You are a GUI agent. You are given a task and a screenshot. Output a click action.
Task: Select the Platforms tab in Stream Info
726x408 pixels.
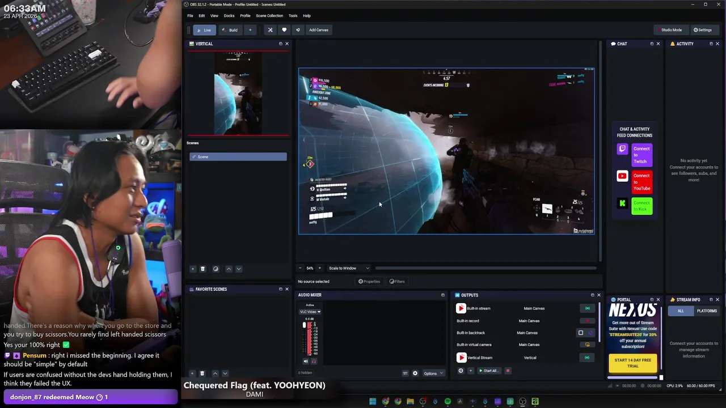(707, 311)
